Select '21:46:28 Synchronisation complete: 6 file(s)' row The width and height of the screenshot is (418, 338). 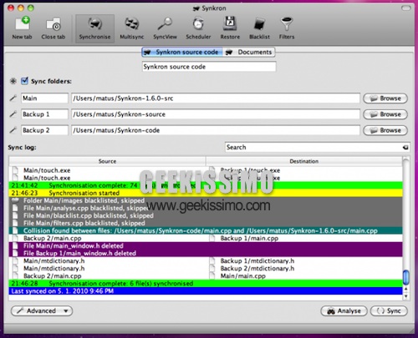click(x=206, y=284)
